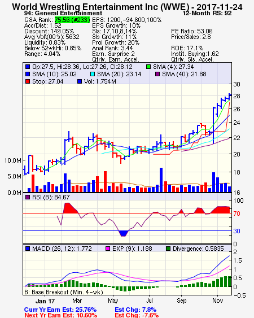
Task: Click the blue Vol legend swatch
Action: tap(80, 81)
